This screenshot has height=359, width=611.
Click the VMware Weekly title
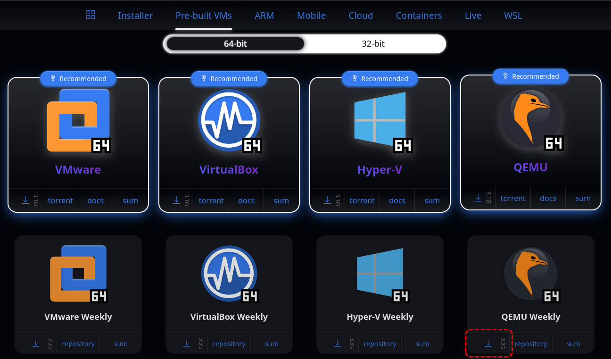pyautogui.click(x=78, y=317)
